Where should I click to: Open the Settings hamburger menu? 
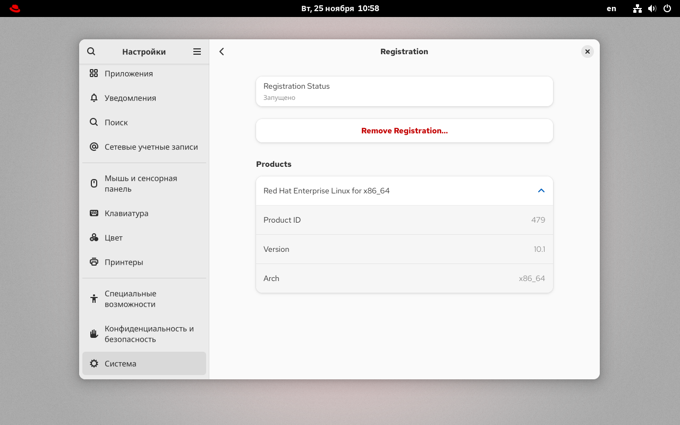pos(197,52)
